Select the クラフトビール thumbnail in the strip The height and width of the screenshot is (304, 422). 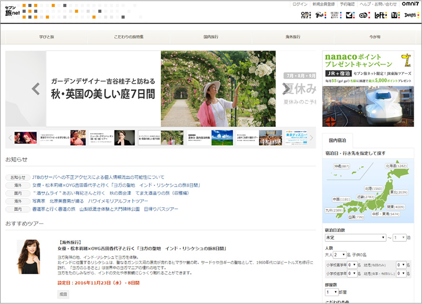point(63,138)
